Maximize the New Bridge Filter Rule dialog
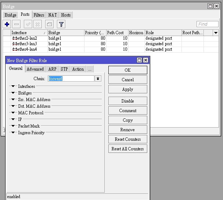 tap(139, 60)
